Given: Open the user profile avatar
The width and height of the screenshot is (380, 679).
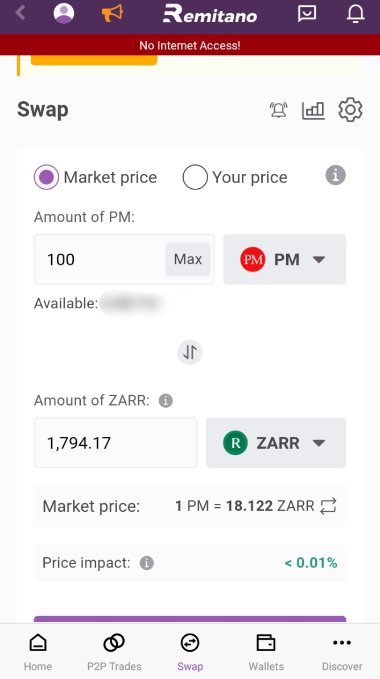Looking at the screenshot, I should 64,13.
